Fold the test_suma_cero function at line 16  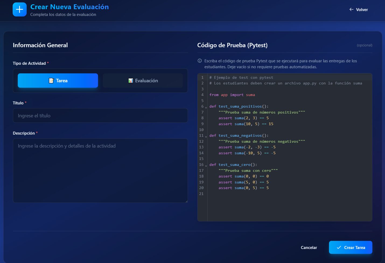click(x=206, y=165)
